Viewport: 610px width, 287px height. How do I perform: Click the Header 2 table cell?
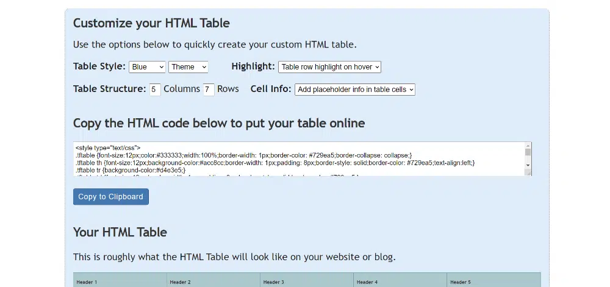coord(213,282)
